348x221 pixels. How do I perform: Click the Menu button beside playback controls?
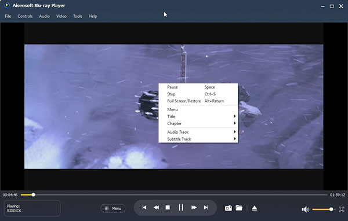pos(113,208)
